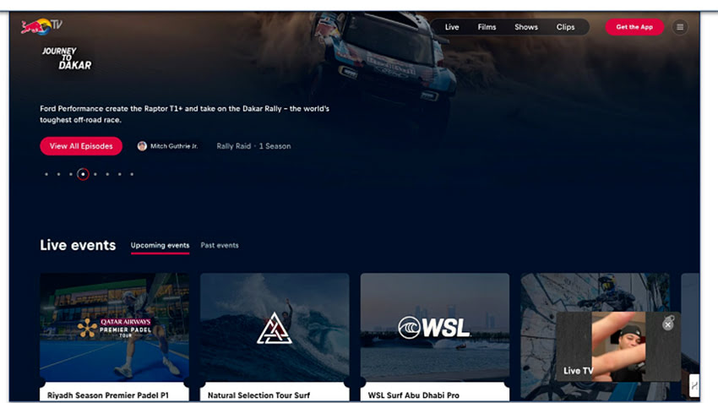Click View All Episodes button

click(81, 146)
